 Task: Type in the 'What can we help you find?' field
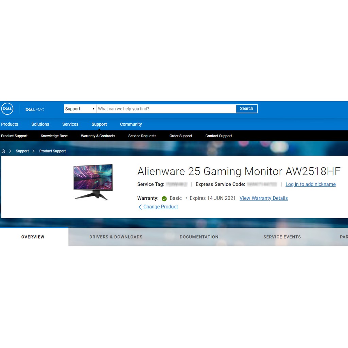pos(166,109)
